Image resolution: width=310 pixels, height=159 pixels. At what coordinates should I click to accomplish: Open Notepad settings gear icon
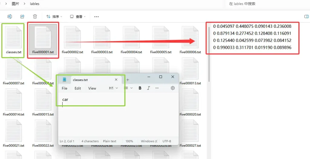pyautogui.click(x=173, y=88)
